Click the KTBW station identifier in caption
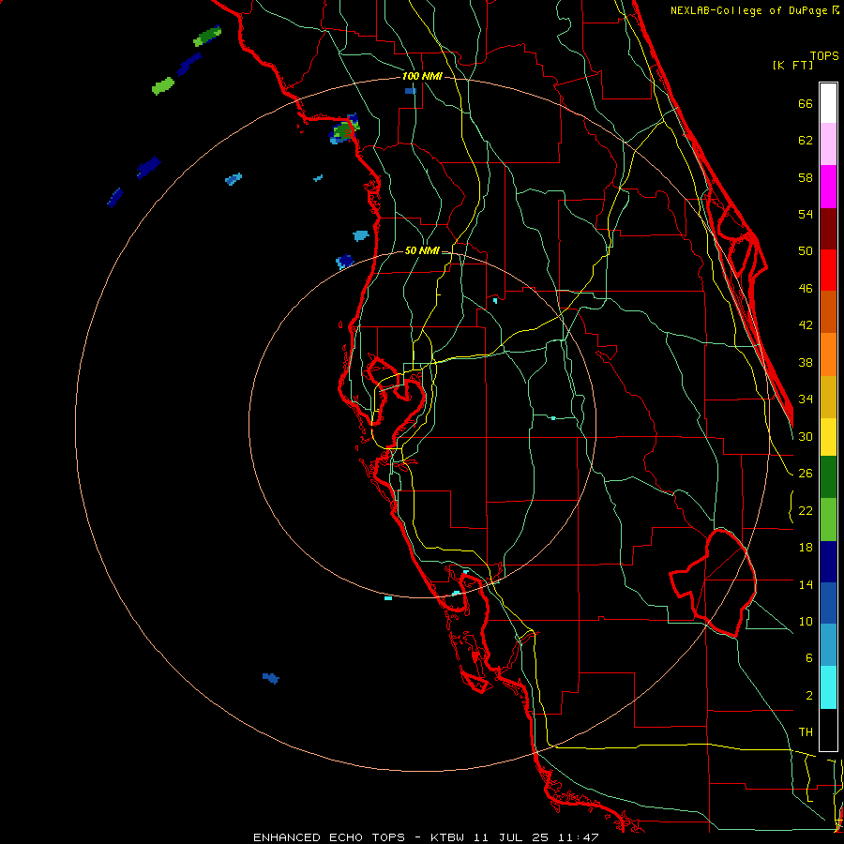 [x=446, y=837]
